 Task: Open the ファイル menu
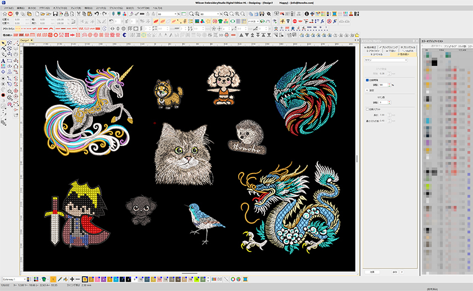[7, 9]
